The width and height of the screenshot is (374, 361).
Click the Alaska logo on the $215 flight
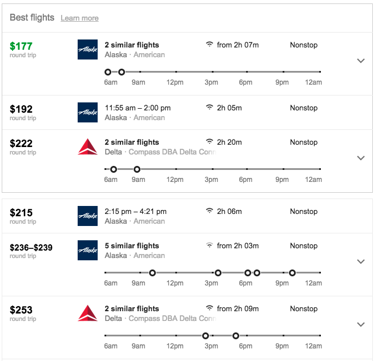tap(87, 216)
